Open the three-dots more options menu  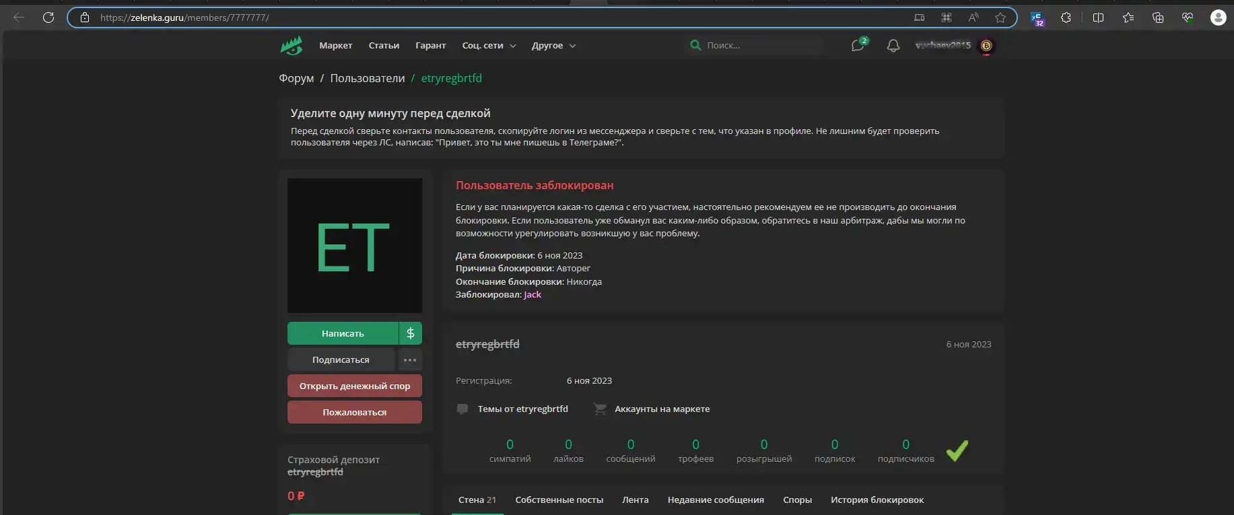pyautogui.click(x=410, y=359)
